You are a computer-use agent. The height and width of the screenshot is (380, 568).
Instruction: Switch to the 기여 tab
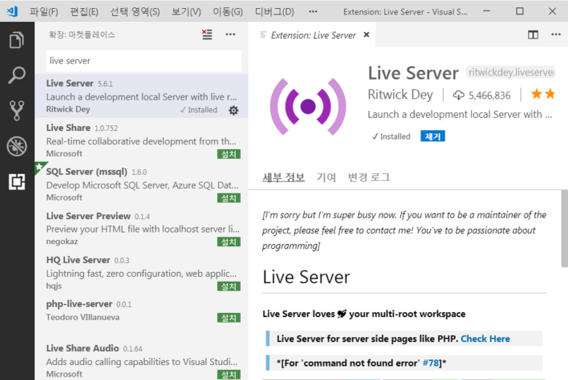pos(326,177)
